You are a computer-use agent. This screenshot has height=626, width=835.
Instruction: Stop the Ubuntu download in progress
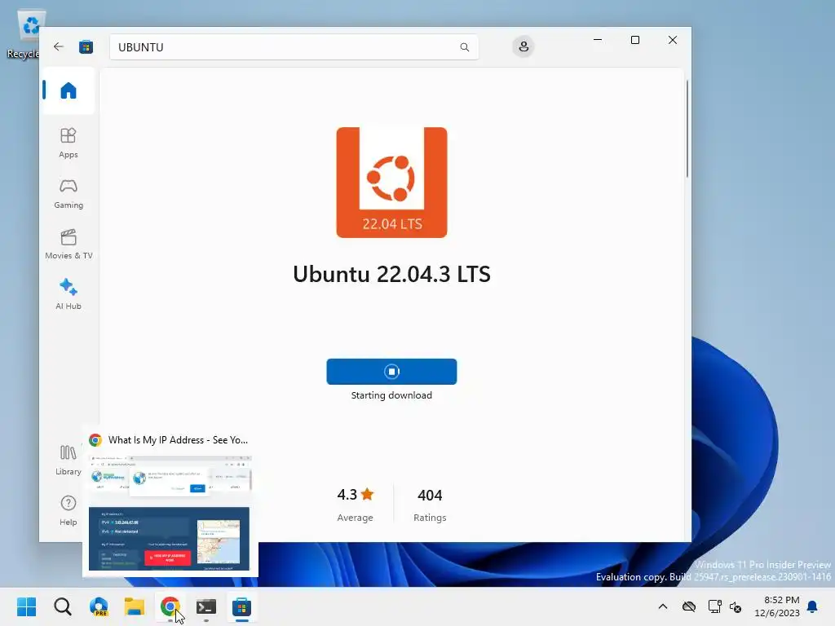[x=391, y=372]
